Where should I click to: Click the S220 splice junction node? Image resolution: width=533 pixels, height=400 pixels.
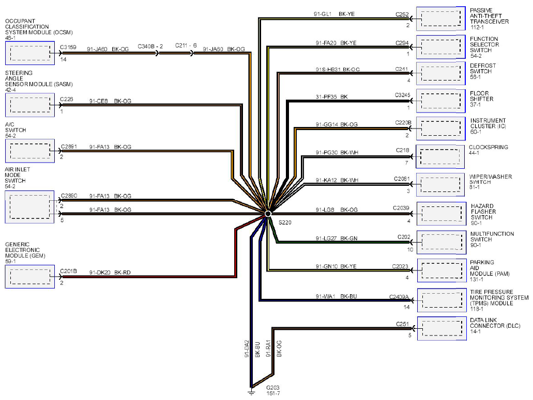[x=268, y=213]
